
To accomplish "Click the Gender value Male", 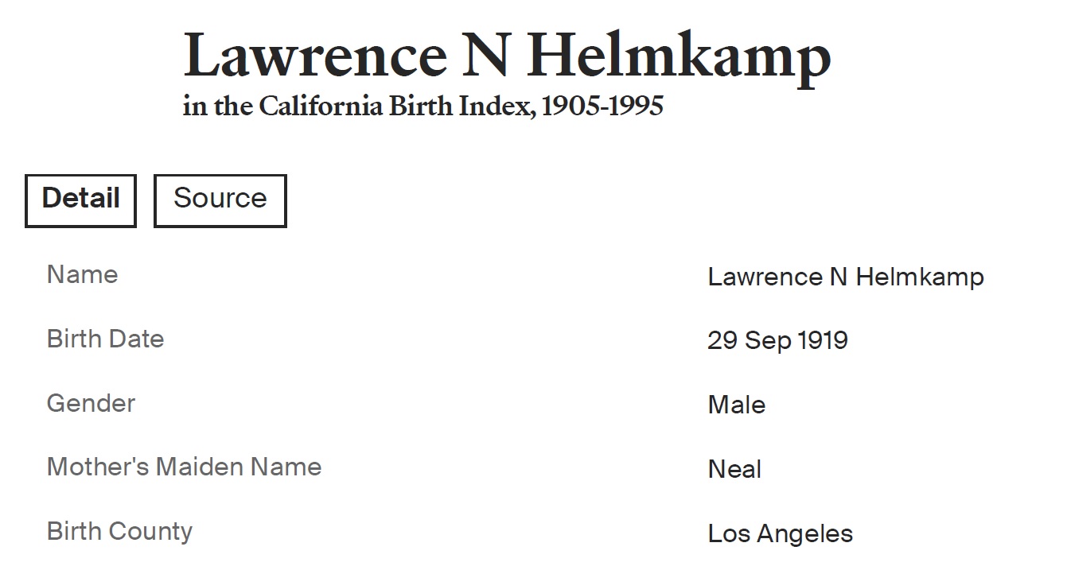I will click(736, 405).
